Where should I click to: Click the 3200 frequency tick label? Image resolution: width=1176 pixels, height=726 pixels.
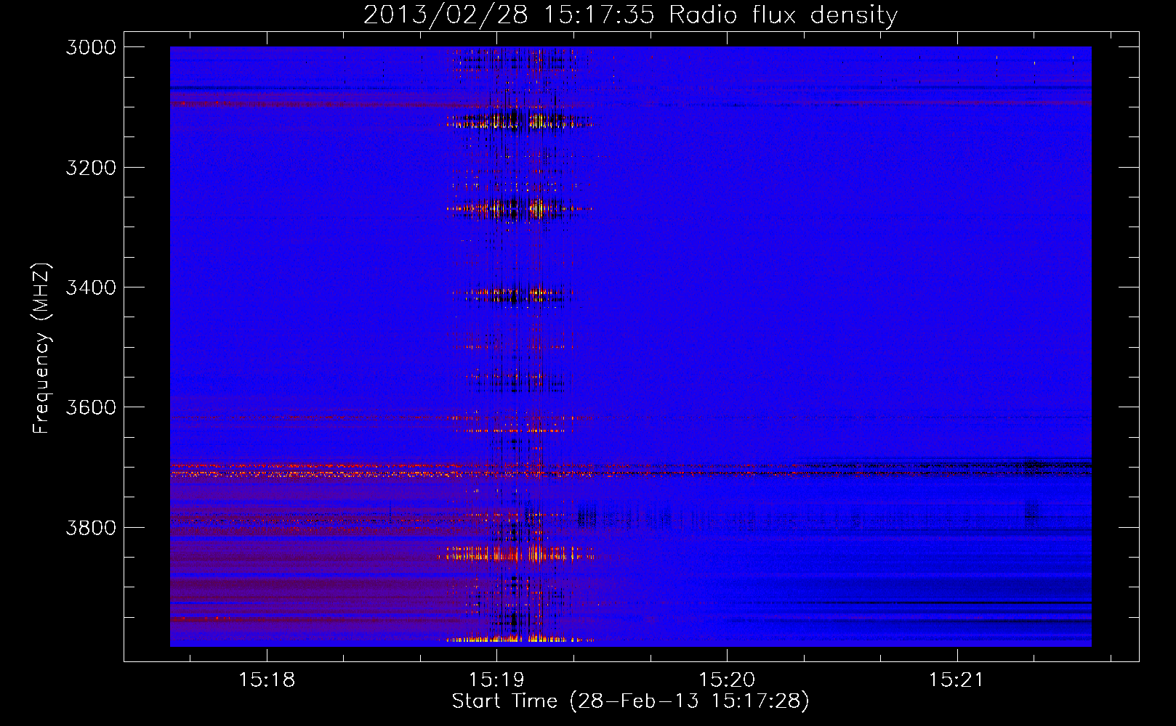pos(90,168)
